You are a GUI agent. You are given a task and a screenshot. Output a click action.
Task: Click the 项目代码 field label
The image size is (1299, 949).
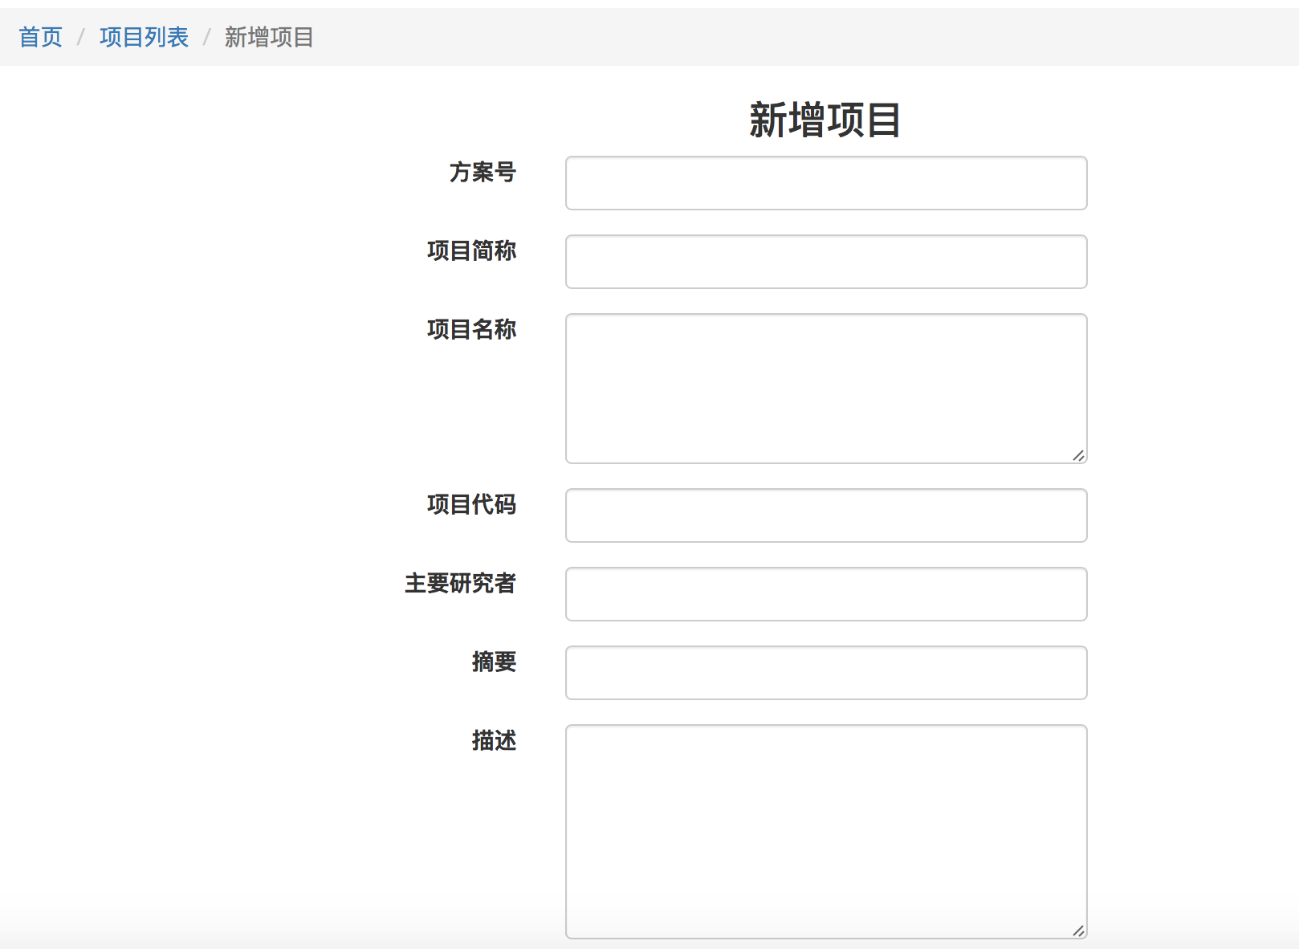[x=471, y=504]
